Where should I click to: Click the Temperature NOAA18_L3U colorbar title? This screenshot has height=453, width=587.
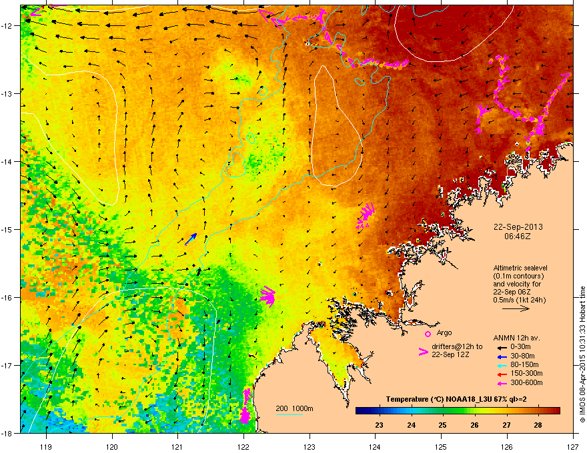click(456, 399)
